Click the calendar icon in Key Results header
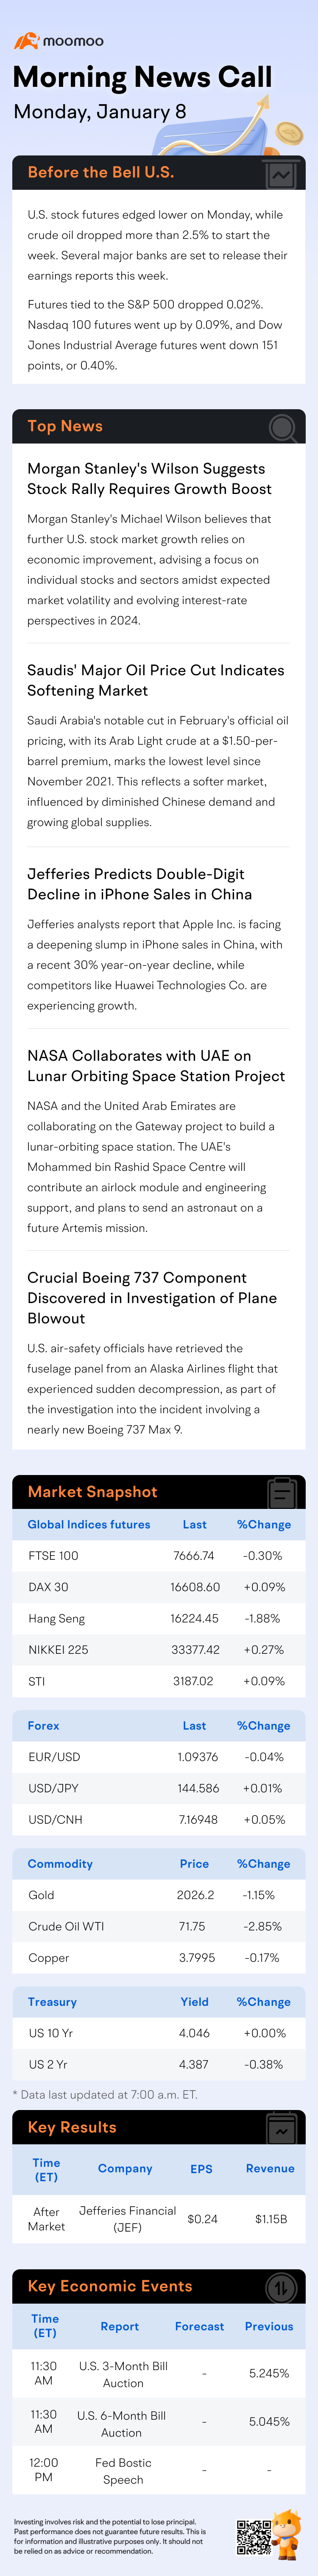This screenshot has width=318, height=2576. [282, 2128]
